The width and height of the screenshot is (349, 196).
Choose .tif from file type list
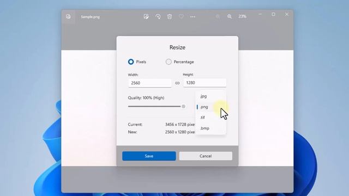(210, 118)
